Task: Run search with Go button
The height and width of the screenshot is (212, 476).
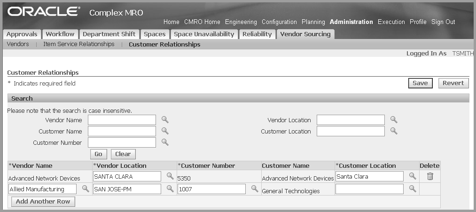Action: [98, 154]
